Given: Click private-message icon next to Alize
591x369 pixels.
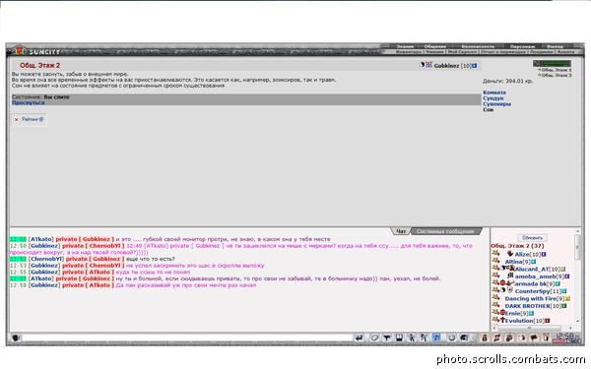Looking at the screenshot, I should point(495,254).
